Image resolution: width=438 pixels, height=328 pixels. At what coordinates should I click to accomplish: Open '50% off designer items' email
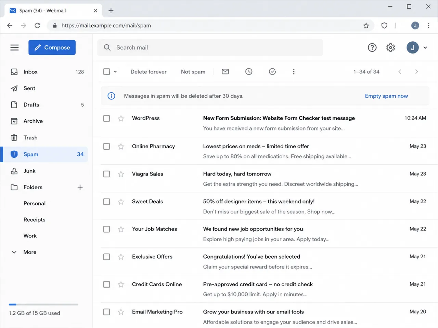tap(265, 206)
